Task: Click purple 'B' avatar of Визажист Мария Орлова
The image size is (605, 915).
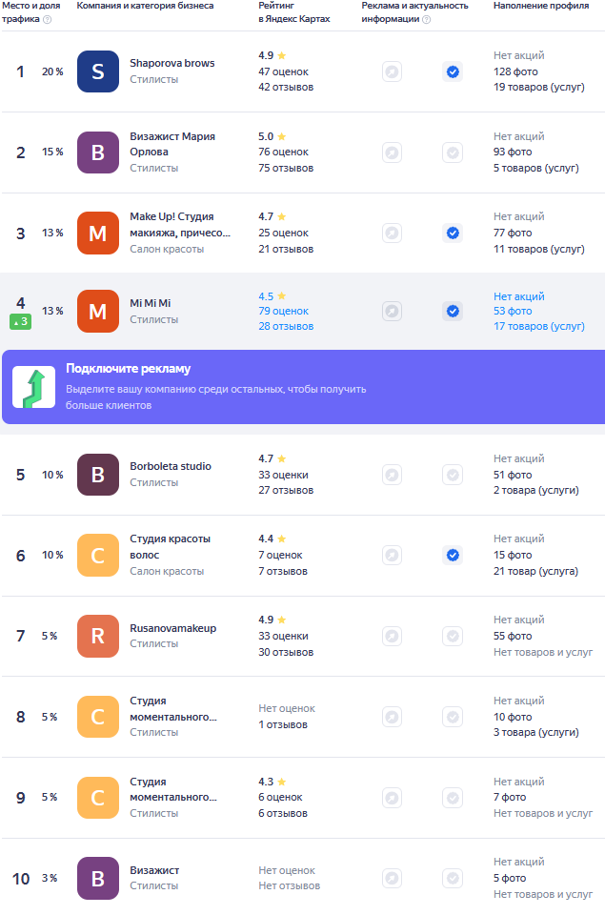Action: point(97,152)
